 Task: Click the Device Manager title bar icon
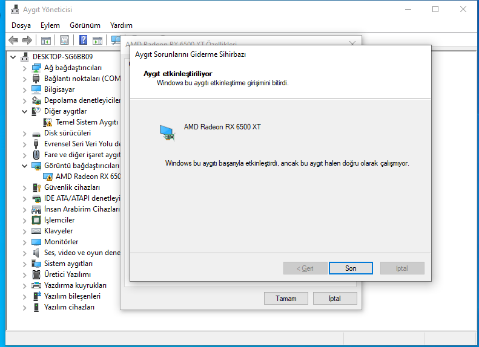[x=15, y=10]
